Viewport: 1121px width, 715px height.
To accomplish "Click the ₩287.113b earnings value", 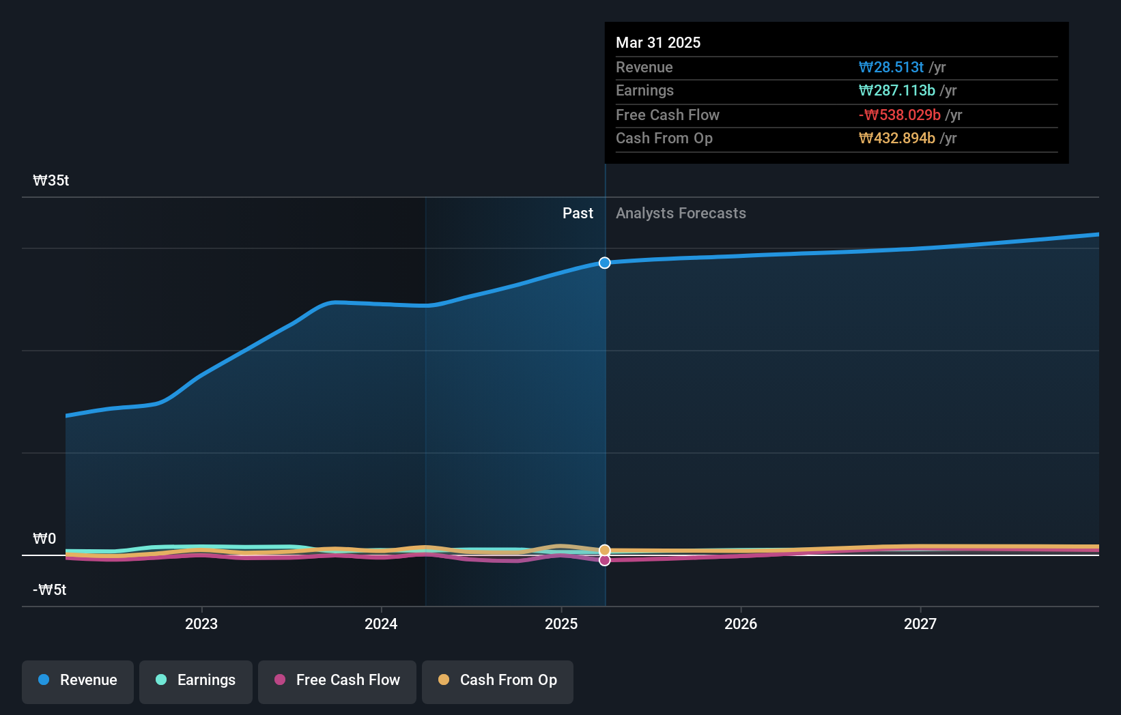I will click(x=897, y=90).
